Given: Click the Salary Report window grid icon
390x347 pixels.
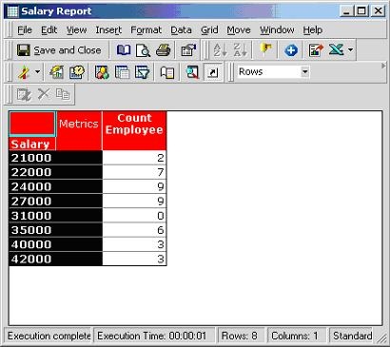Looking at the screenshot, I should (x=12, y=11).
